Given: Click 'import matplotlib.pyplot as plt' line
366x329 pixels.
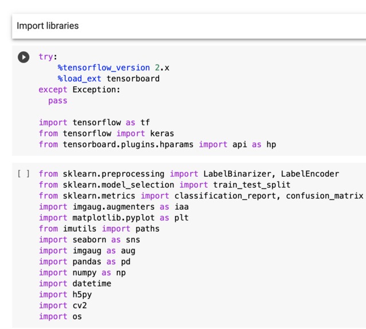Looking at the screenshot, I should [113, 218].
